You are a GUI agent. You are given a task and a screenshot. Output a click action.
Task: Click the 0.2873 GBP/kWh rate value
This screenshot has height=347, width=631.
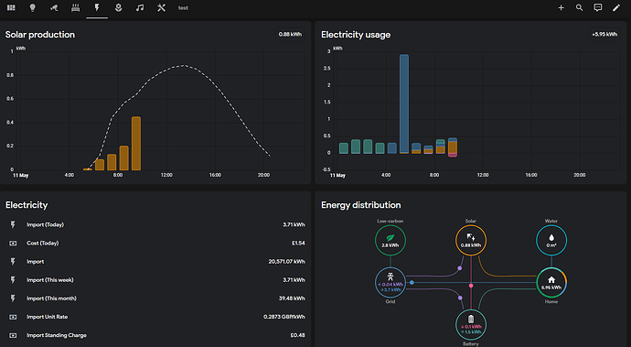click(x=284, y=317)
